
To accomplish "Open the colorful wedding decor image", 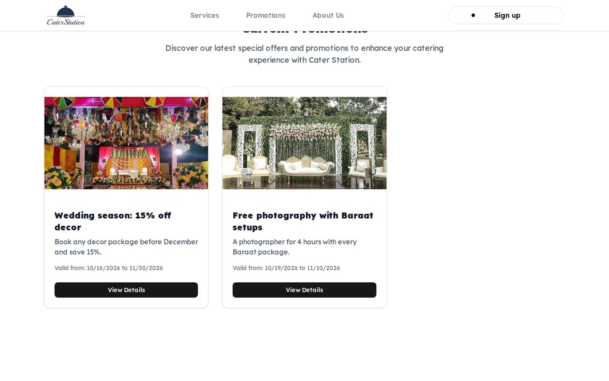I will click(x=126, y=143).
